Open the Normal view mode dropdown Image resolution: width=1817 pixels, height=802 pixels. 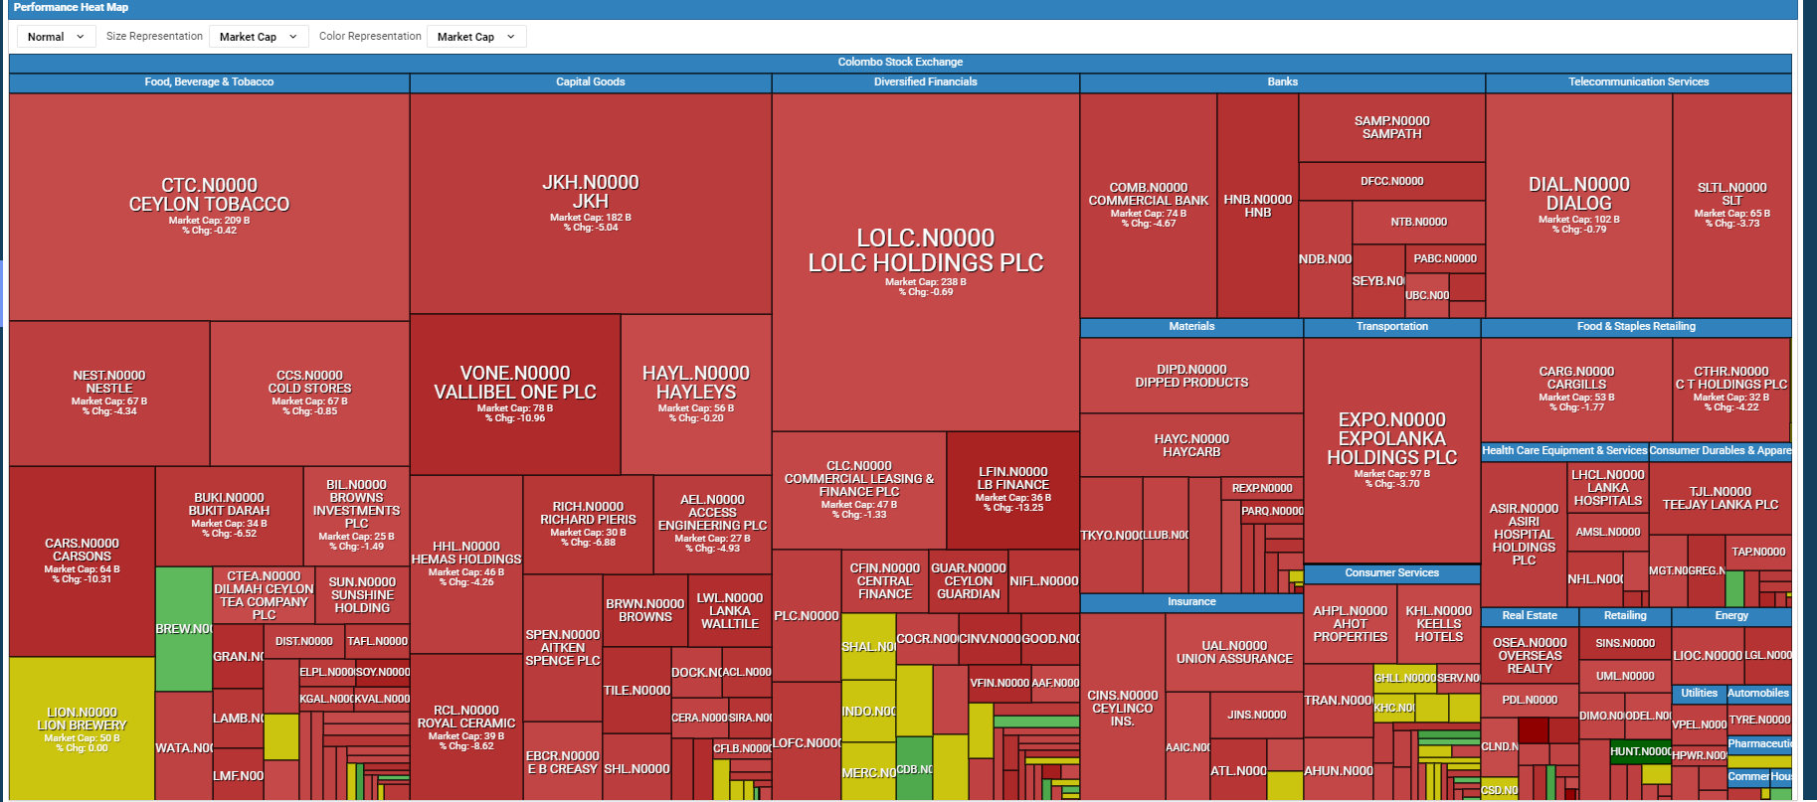tap(57, 37)
